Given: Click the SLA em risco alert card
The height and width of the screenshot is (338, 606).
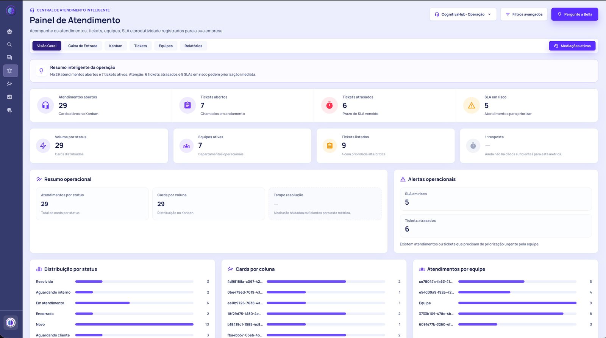Looking at the screenshot, I should click(496, 199).
